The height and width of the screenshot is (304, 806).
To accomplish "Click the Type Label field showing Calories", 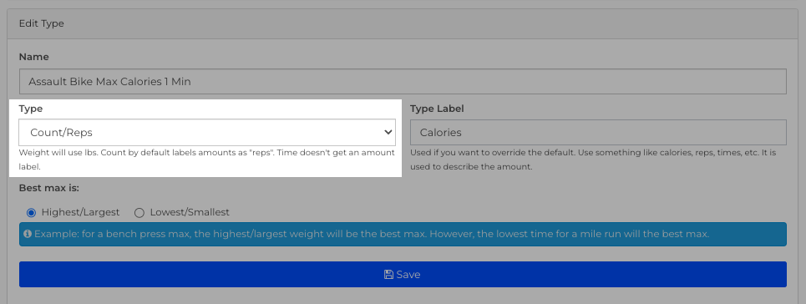I will [x=598, y=132].
